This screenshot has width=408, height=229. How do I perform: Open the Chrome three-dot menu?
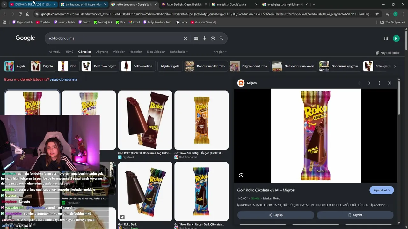tap(403, 14)
